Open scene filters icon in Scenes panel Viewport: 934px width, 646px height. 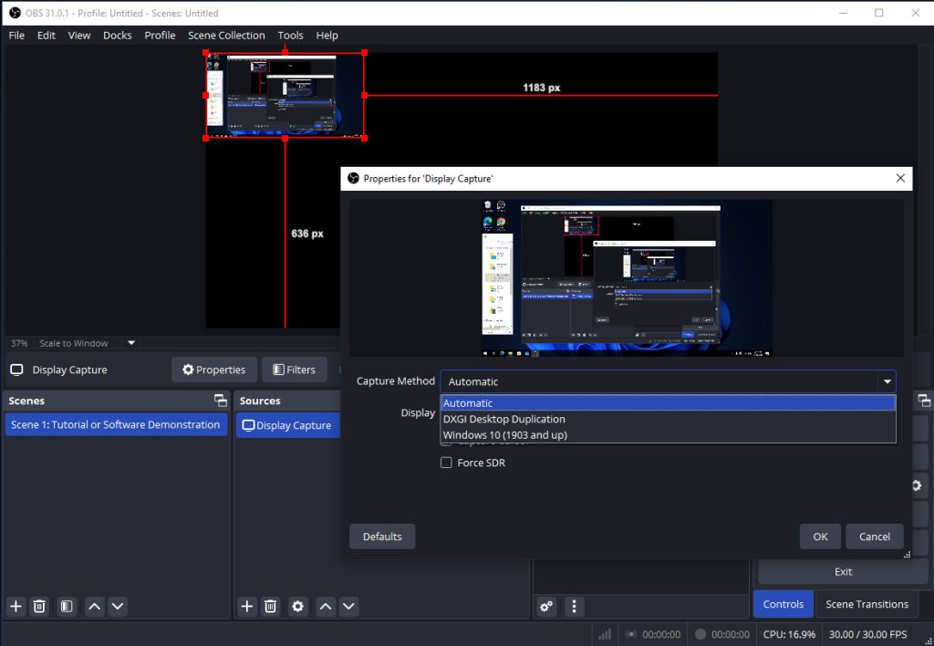click(67, 606)
